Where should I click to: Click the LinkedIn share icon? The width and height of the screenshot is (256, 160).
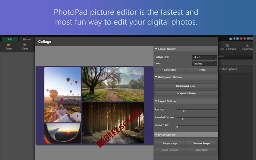248,38
